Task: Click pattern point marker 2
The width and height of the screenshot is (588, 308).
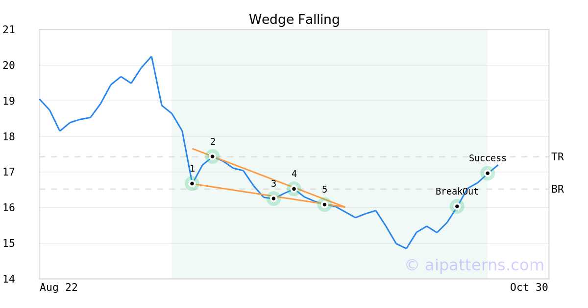Action: click(212, 156)
